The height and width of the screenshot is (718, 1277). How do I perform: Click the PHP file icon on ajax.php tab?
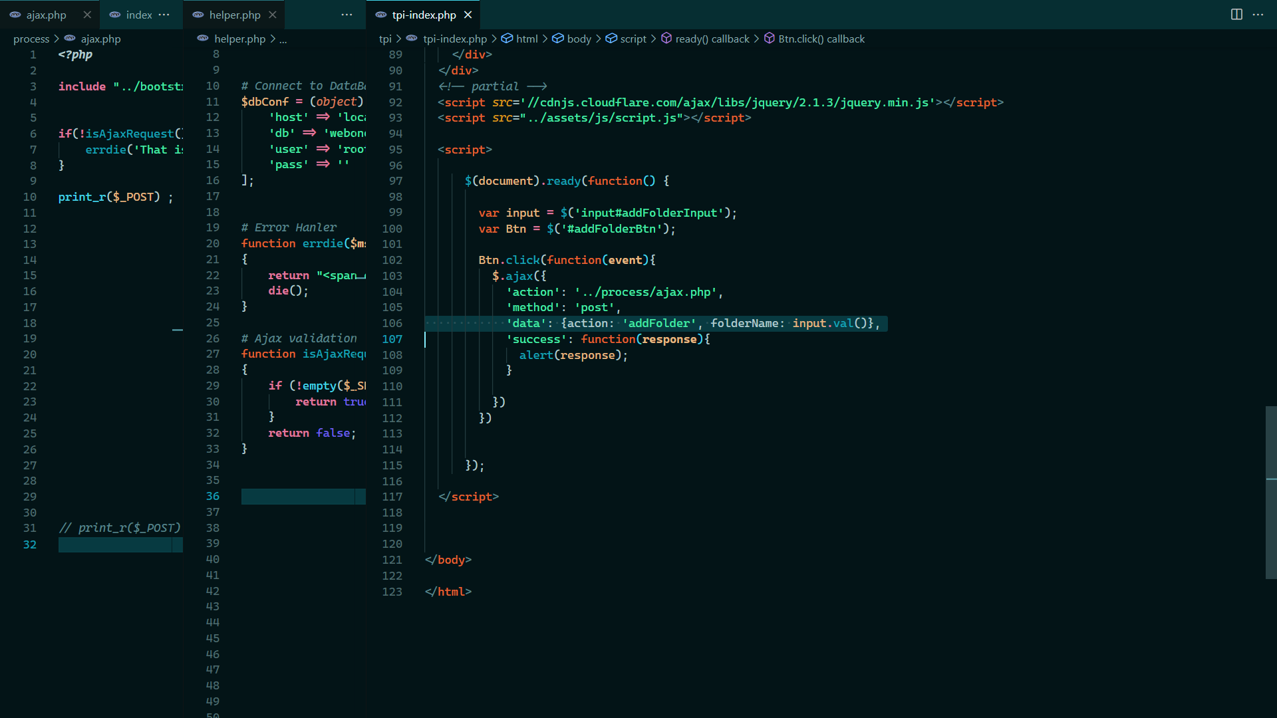coord(15,15)
